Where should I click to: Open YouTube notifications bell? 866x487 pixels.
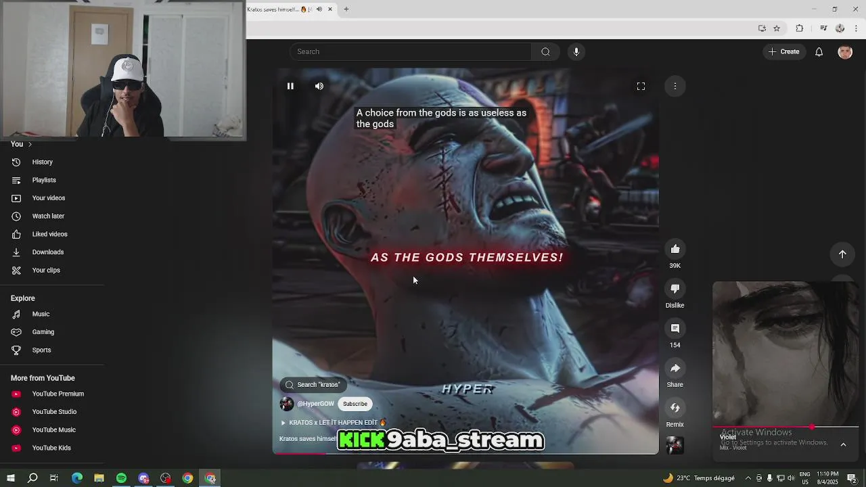click(819, 51)
